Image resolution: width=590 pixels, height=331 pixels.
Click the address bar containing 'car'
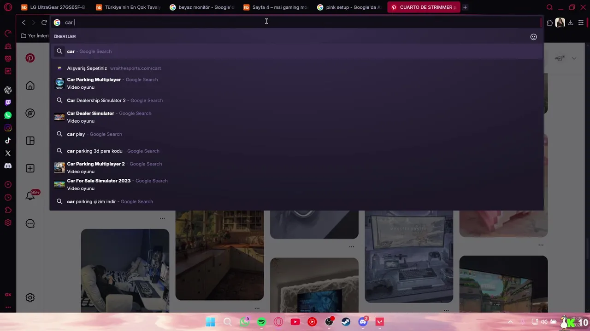tap(295, 23)
